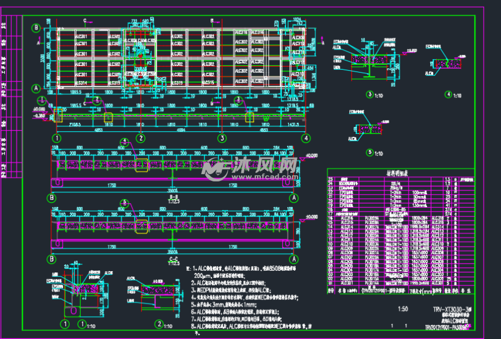Click grid axis bubble 1 under the plan
This screenshot has width=501, height=339.
(x=57, y=139)
